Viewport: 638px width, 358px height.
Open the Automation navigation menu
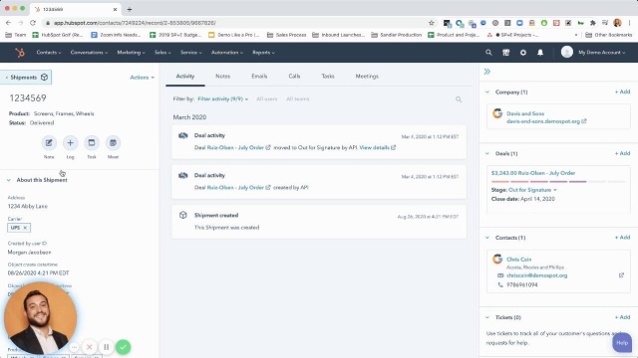(227, 53)
